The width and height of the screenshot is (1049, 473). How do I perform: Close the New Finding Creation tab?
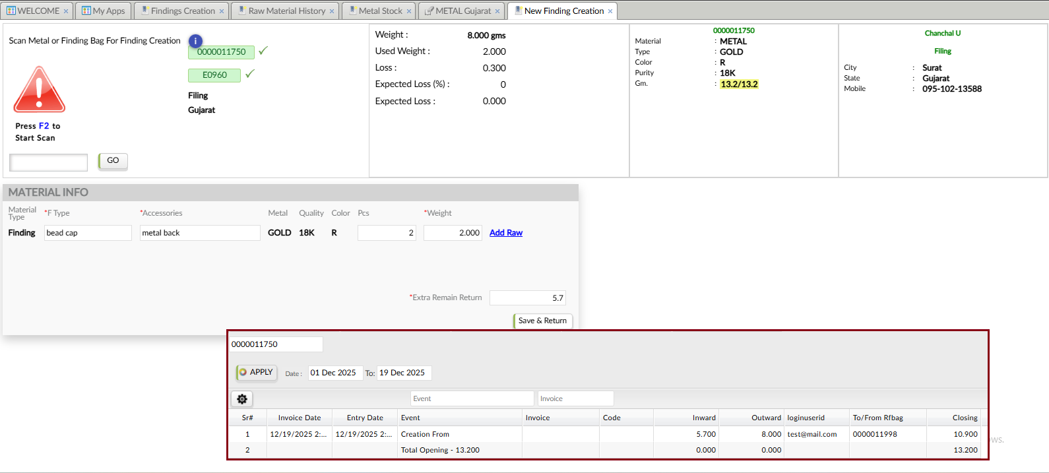(x=610, y=11)
